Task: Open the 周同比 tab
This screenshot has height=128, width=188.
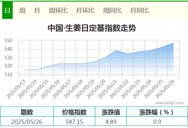Action: (x=112, y=10)
